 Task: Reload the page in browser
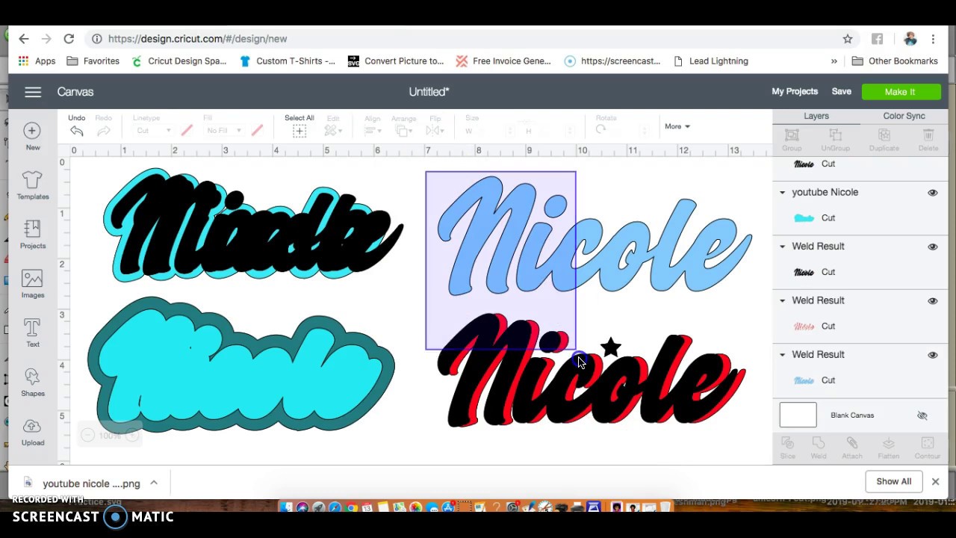point(69,39)
